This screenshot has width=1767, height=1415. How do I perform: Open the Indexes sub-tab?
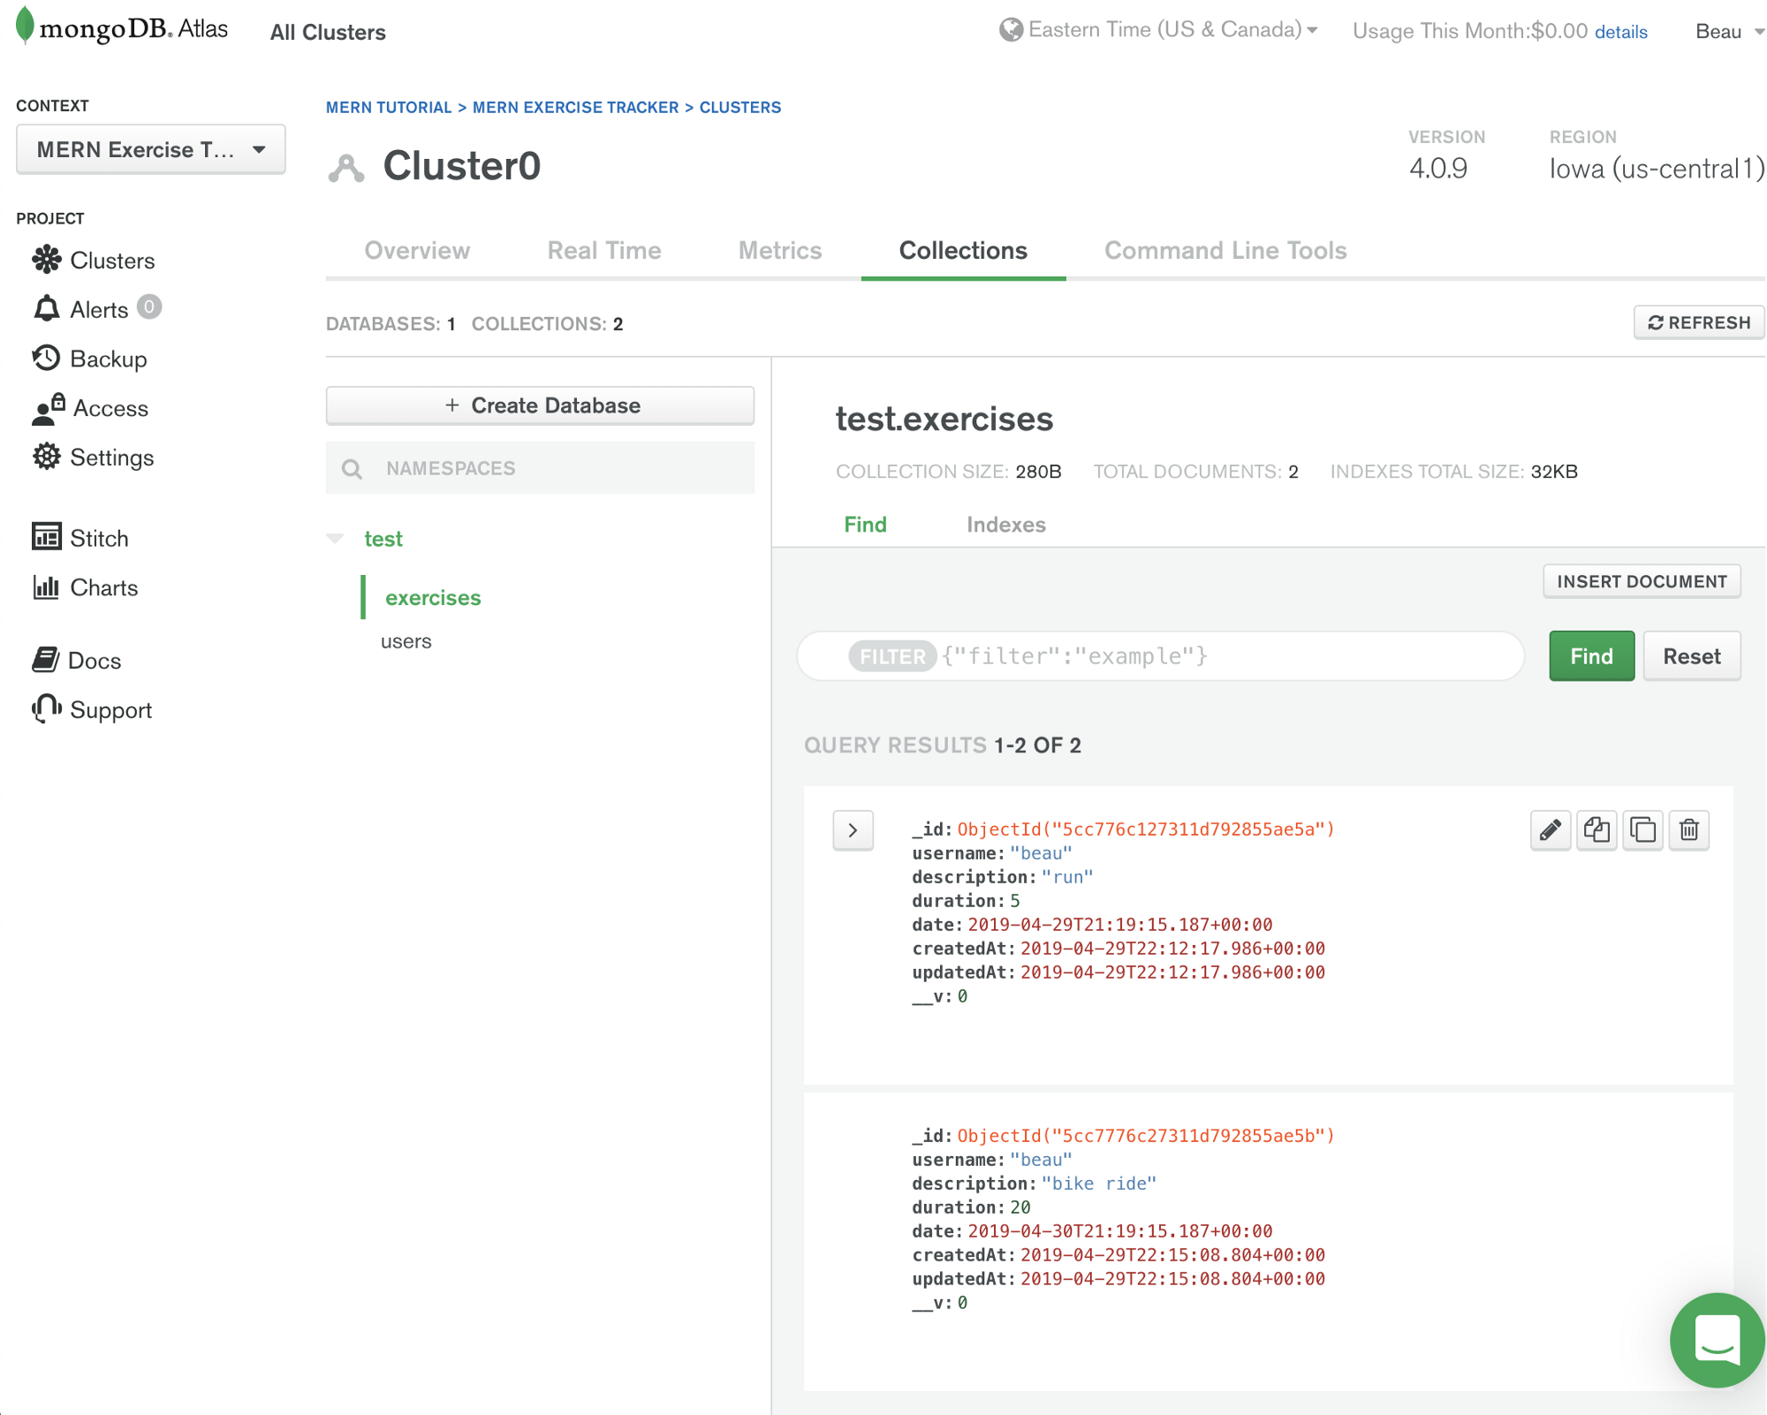tap(1005, 525)
